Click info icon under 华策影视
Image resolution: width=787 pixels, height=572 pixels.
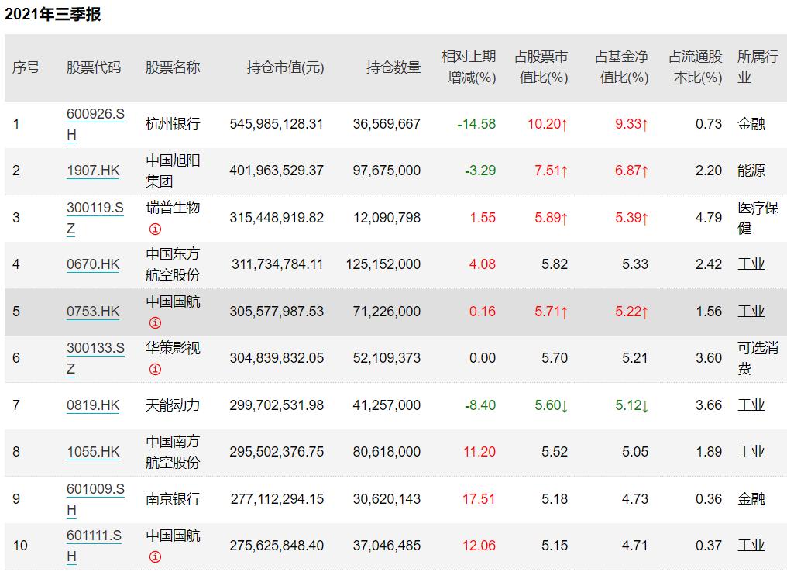click(155, 369)
